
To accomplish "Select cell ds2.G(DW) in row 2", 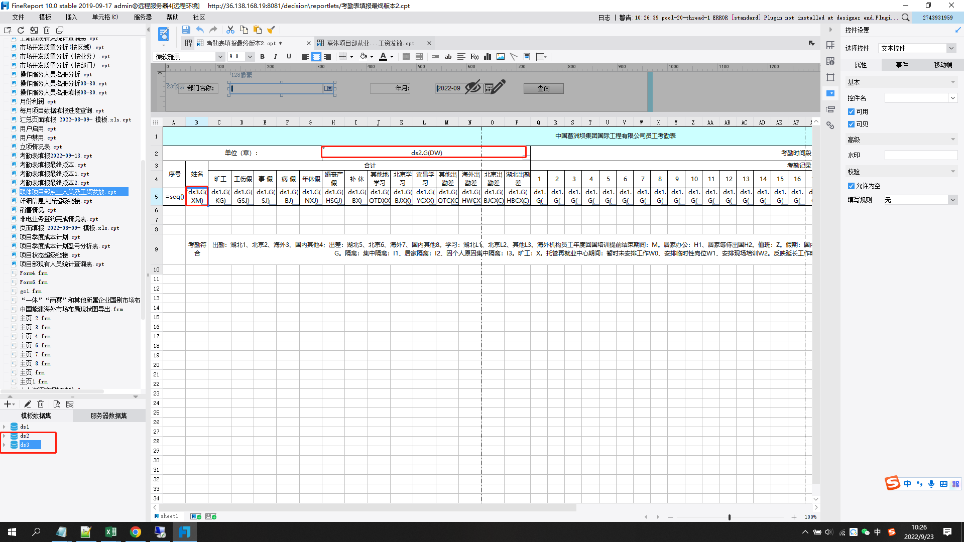I will coord(426,153).
